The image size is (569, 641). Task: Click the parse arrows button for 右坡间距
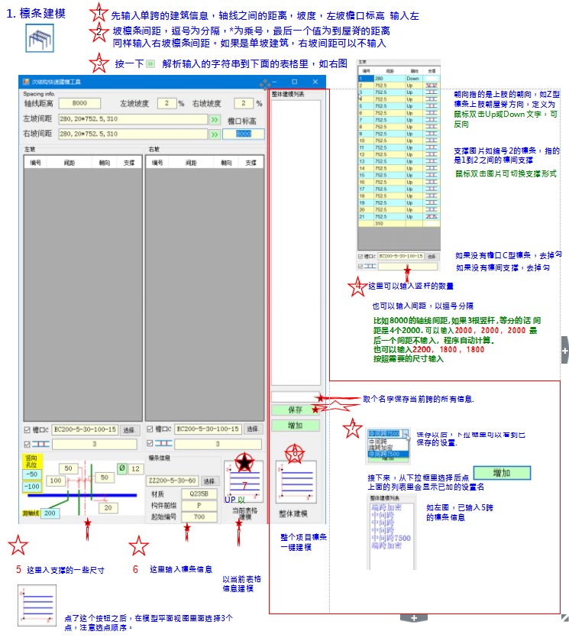click(215, 134)
